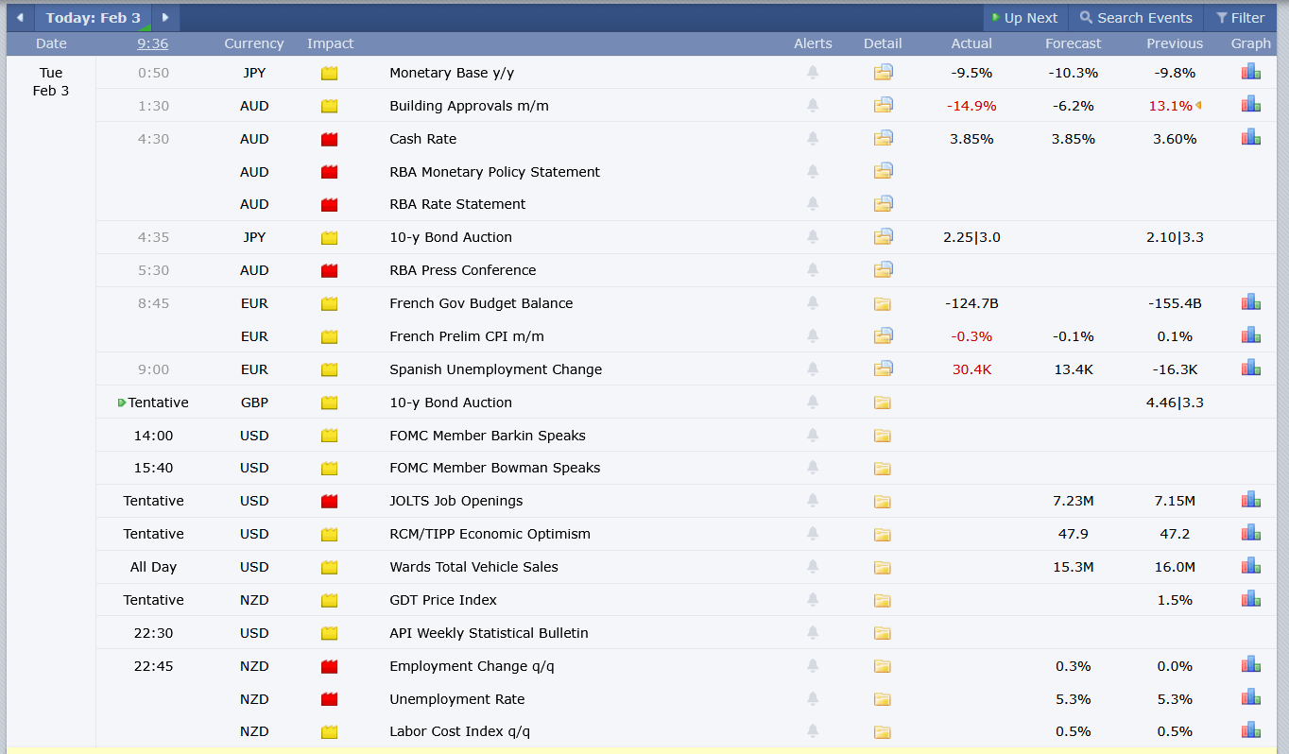The width and height of the screenshot is (1289, 754).
Task: Open Search Events
Action: point(1136,18)
